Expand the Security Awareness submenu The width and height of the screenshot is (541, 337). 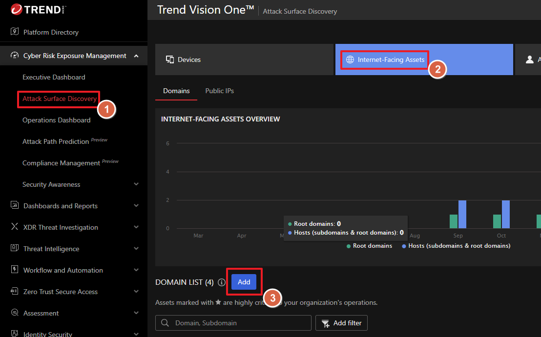136,184
